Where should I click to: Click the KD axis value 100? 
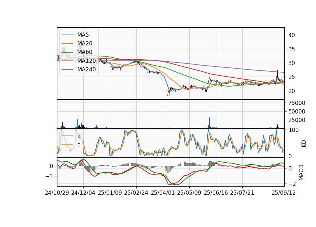294,130
